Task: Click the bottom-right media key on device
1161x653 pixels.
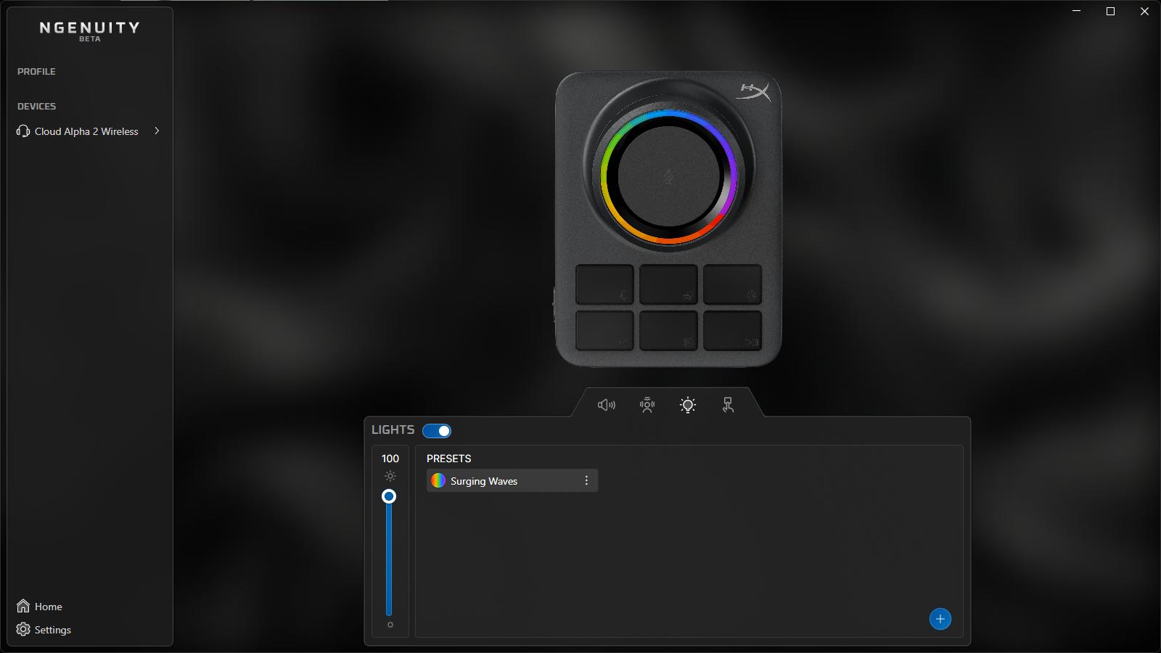Action: [732, 331]
